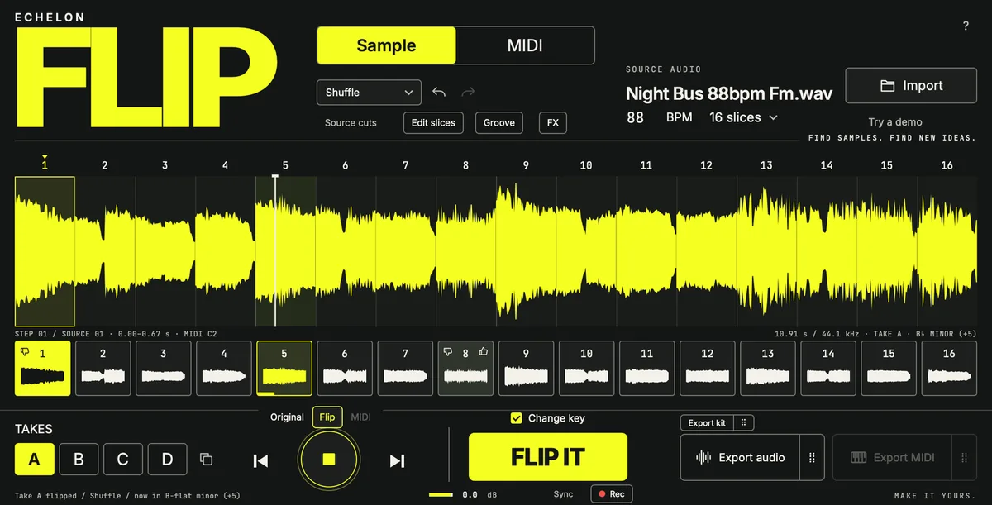Select slice pad 11
The image size is (992, 505).
pos(646,368)
